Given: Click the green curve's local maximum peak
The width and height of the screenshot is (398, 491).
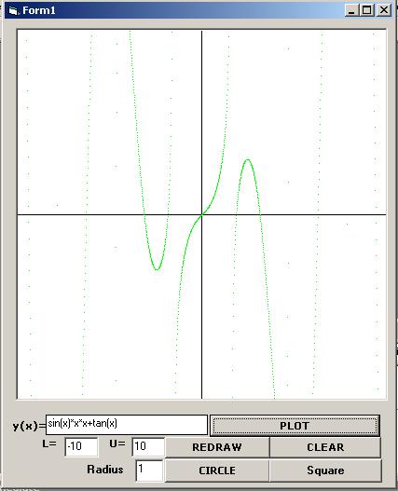Looking at the screenshot, I should pyautogui.click(x=248, y=160).
